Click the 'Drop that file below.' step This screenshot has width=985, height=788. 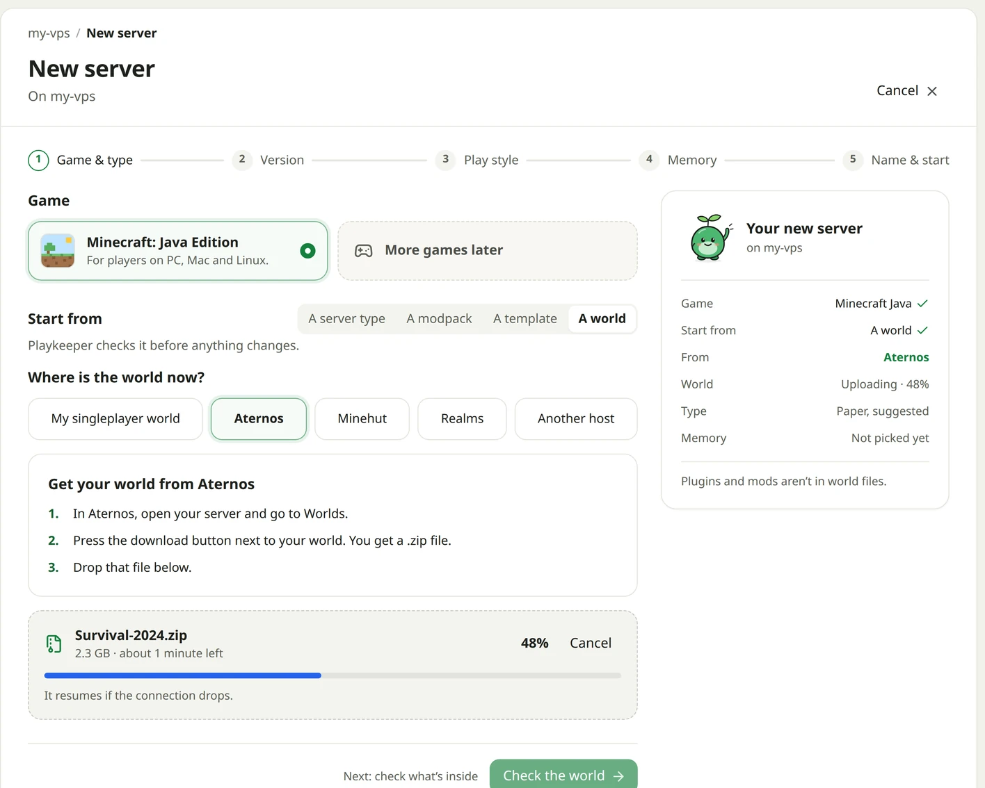pos(132,568)
